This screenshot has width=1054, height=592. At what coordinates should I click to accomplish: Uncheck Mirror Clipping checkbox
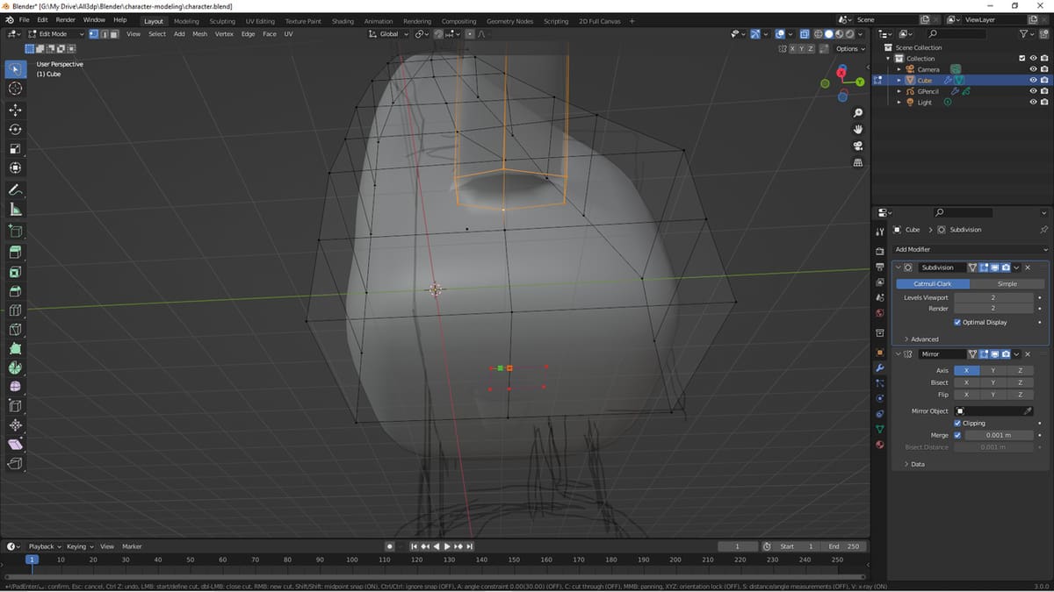click(x=957, y=423)
